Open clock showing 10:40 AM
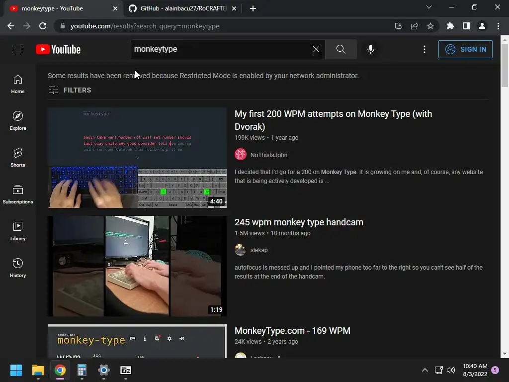 point(475,370)
